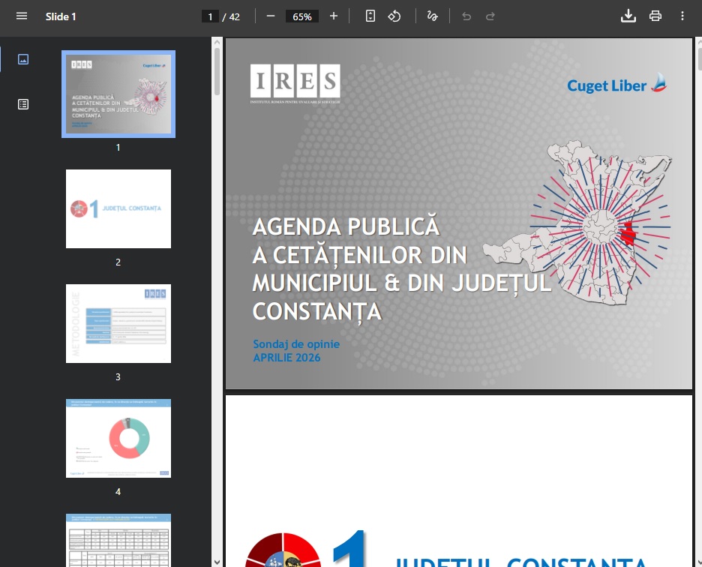702x567 pixels.
Task: Click the zoom out minus button
Action: coord(271,16)
